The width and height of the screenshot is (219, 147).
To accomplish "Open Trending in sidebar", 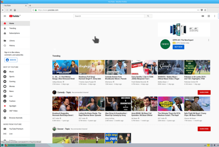I will (15, 28).
